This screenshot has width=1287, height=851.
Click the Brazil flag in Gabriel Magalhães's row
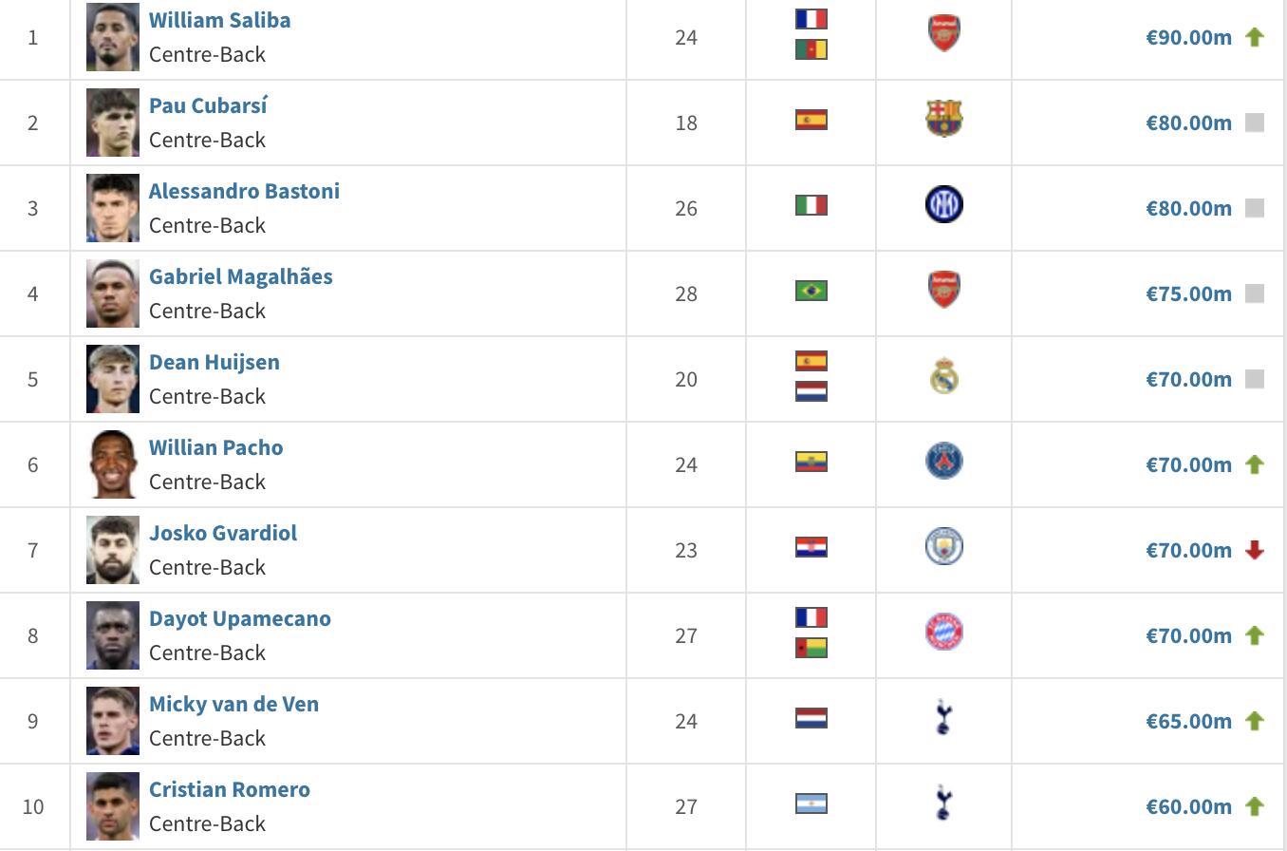click(x=811, y=291)
